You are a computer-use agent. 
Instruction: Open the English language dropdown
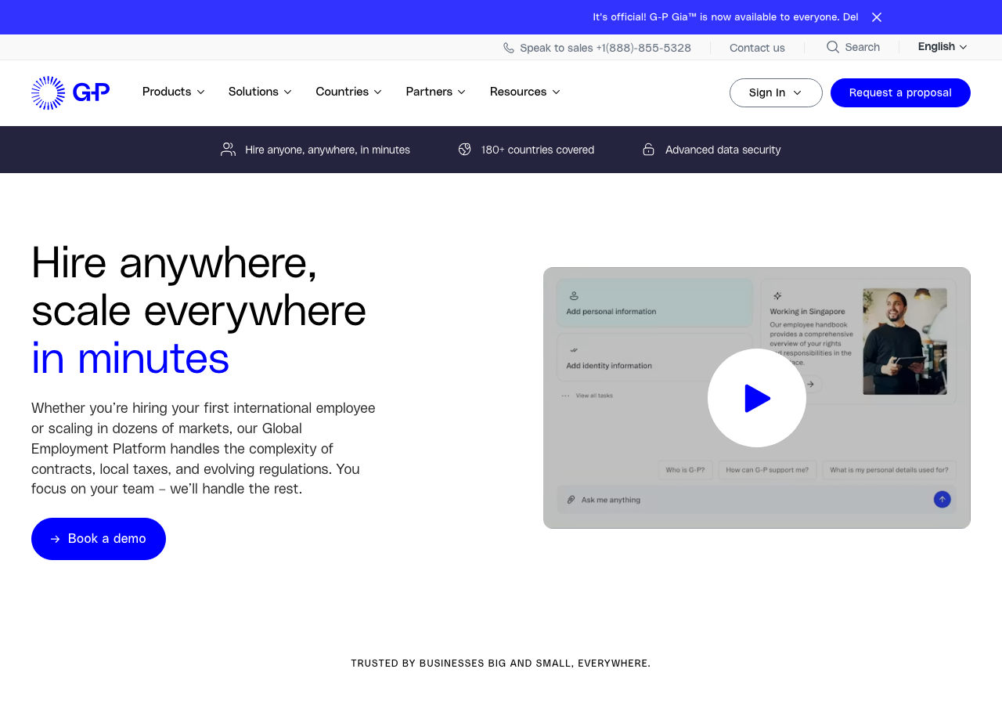pos(943,47)
